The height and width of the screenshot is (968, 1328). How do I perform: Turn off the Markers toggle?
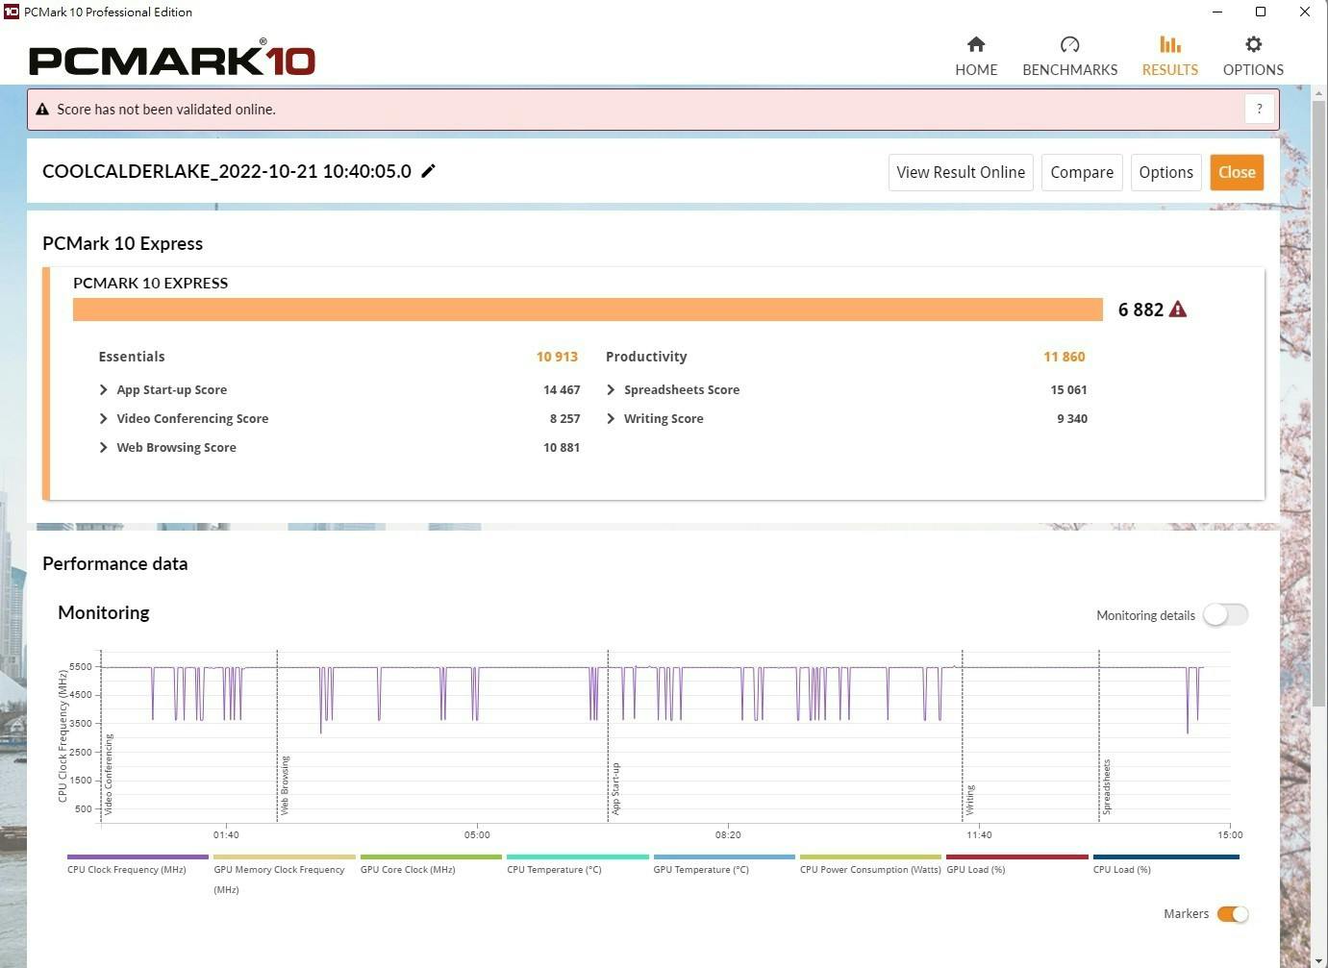[x=1232, y=914]
